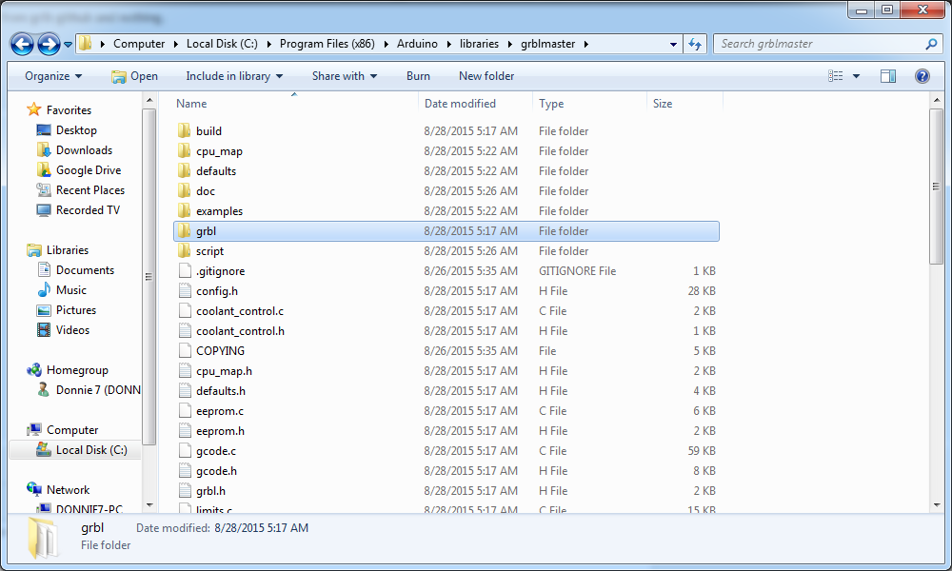
Task: Open the Help question mark icon
Action: [922, 76]
